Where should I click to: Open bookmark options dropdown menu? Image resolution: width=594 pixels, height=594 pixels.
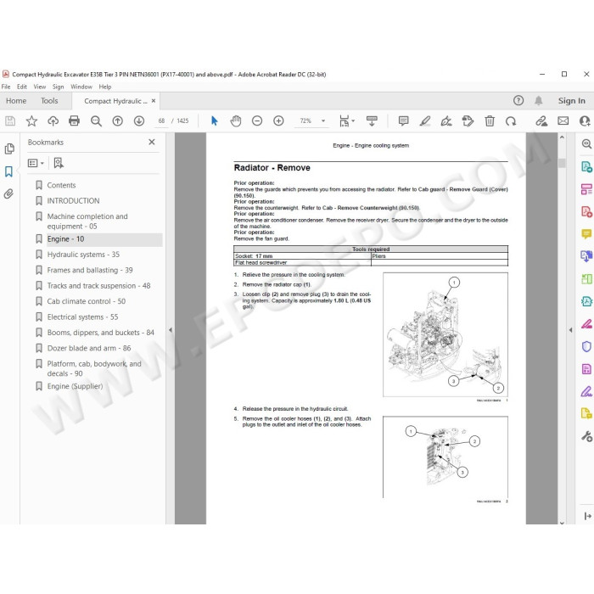36,163
